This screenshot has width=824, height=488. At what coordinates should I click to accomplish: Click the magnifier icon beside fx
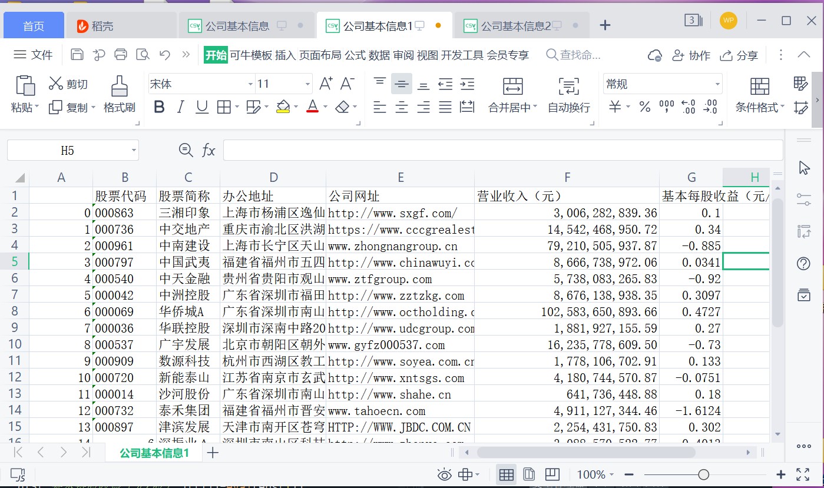(186, 150)
